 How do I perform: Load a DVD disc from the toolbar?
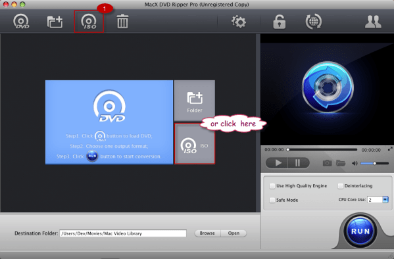click(x=21, y=22)
